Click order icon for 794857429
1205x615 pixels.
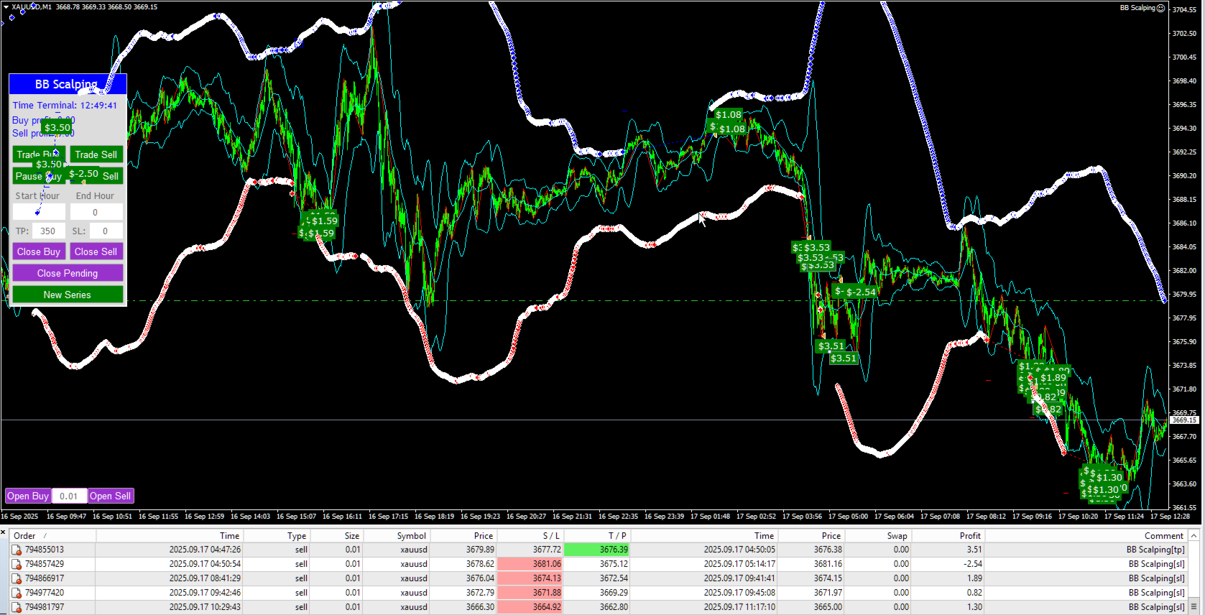coord(16,564)
